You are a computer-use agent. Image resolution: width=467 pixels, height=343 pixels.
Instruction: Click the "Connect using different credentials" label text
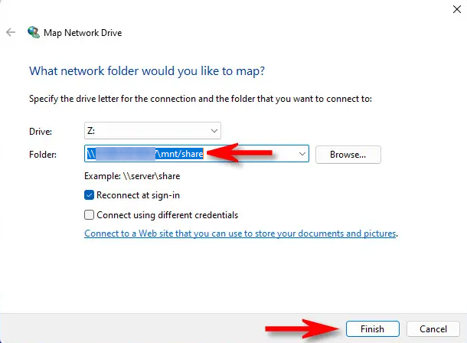pos(167,215)
